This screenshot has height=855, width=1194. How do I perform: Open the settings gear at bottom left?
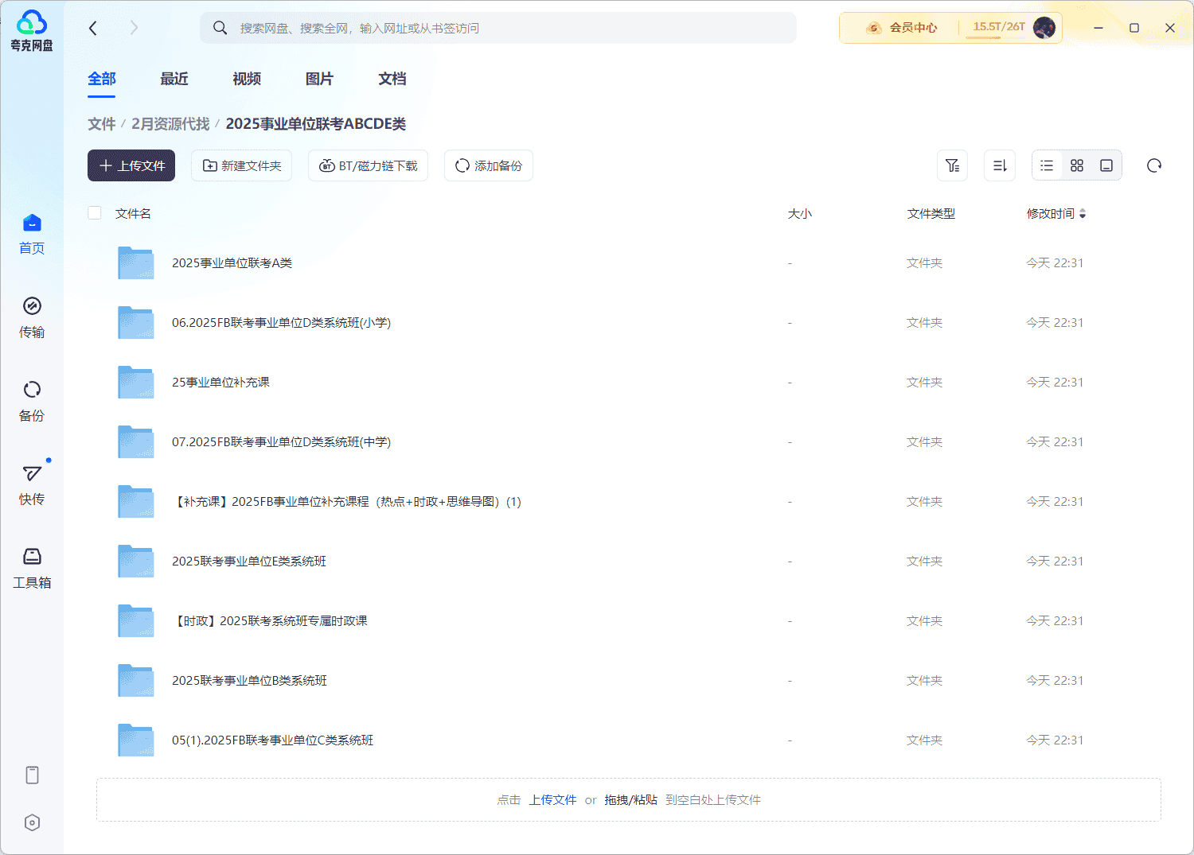pyautogui.click(x=32, y=822)
